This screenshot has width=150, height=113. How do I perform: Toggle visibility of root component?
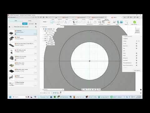point(44,29)
